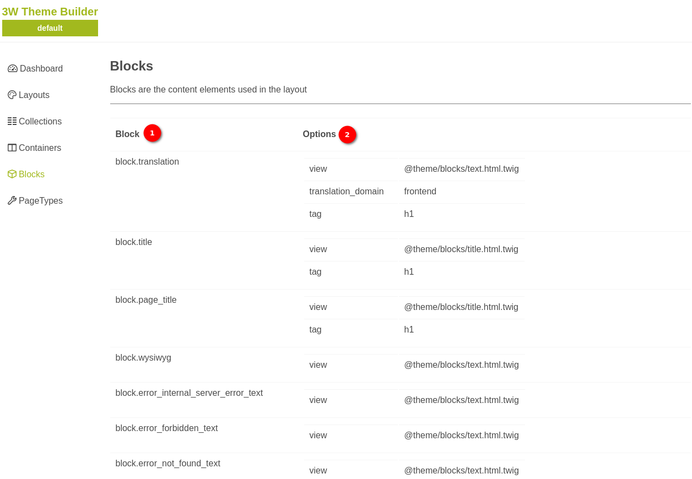
Task: Click the translation_domain value frontend
Action: 420,192
